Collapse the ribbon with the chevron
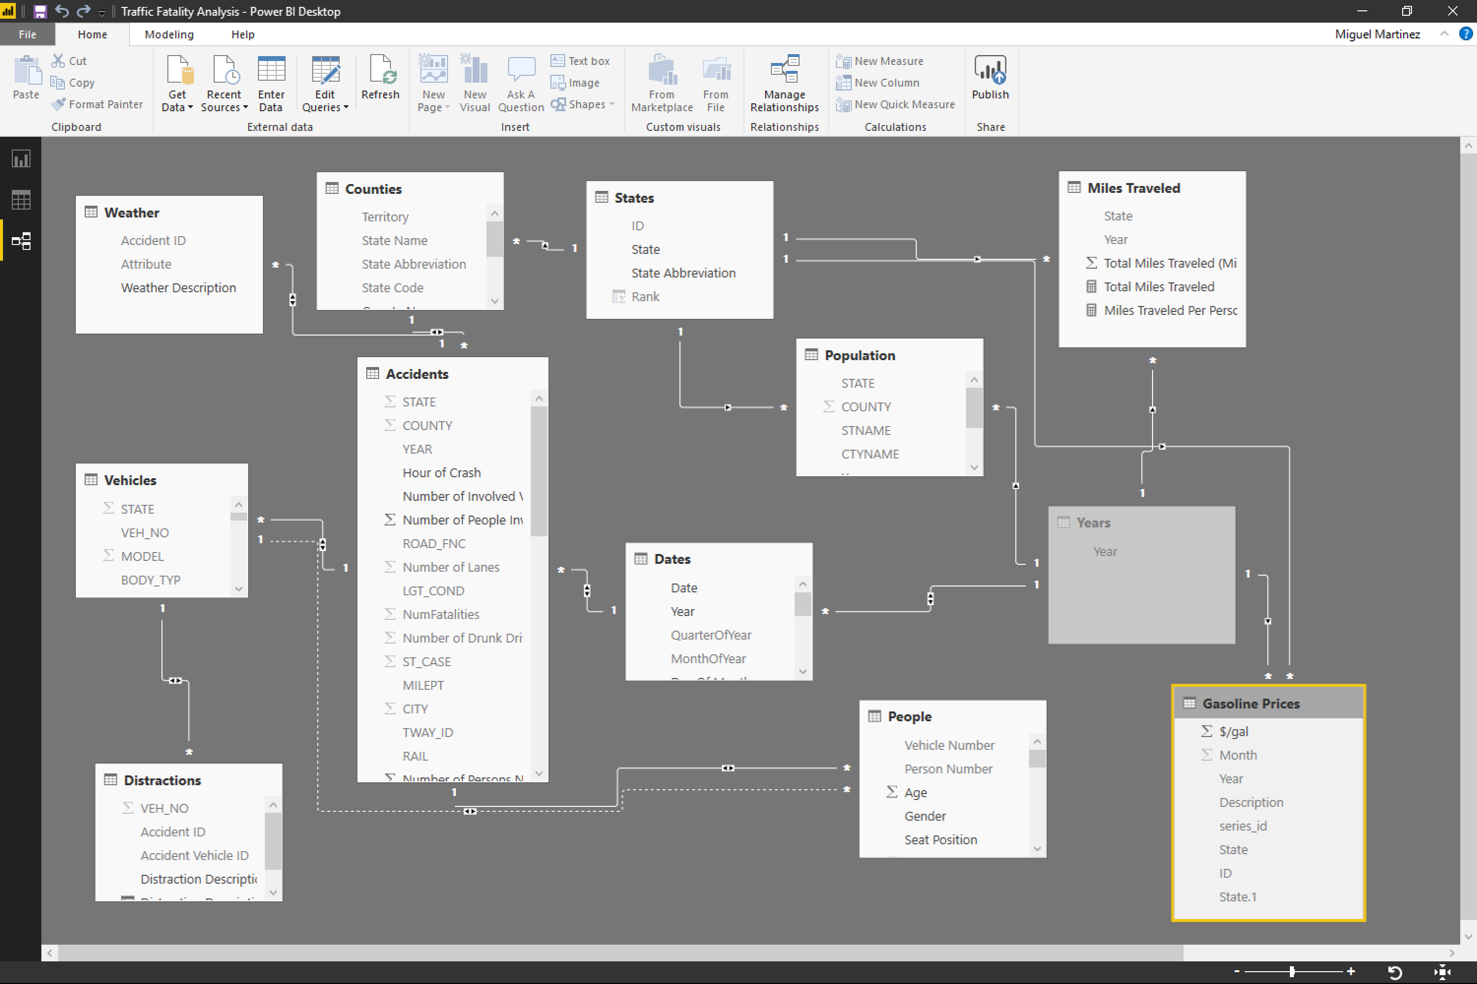 (1444, 34)
